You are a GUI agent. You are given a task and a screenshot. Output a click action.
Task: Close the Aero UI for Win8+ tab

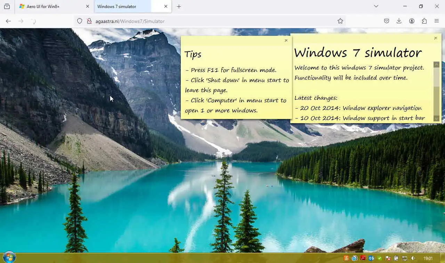pos(88,6)
